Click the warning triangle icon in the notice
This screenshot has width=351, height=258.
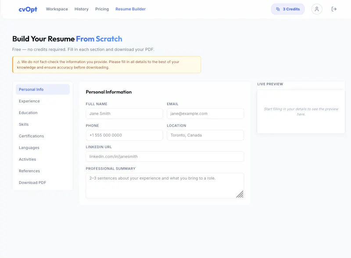(x=18, y=62)
